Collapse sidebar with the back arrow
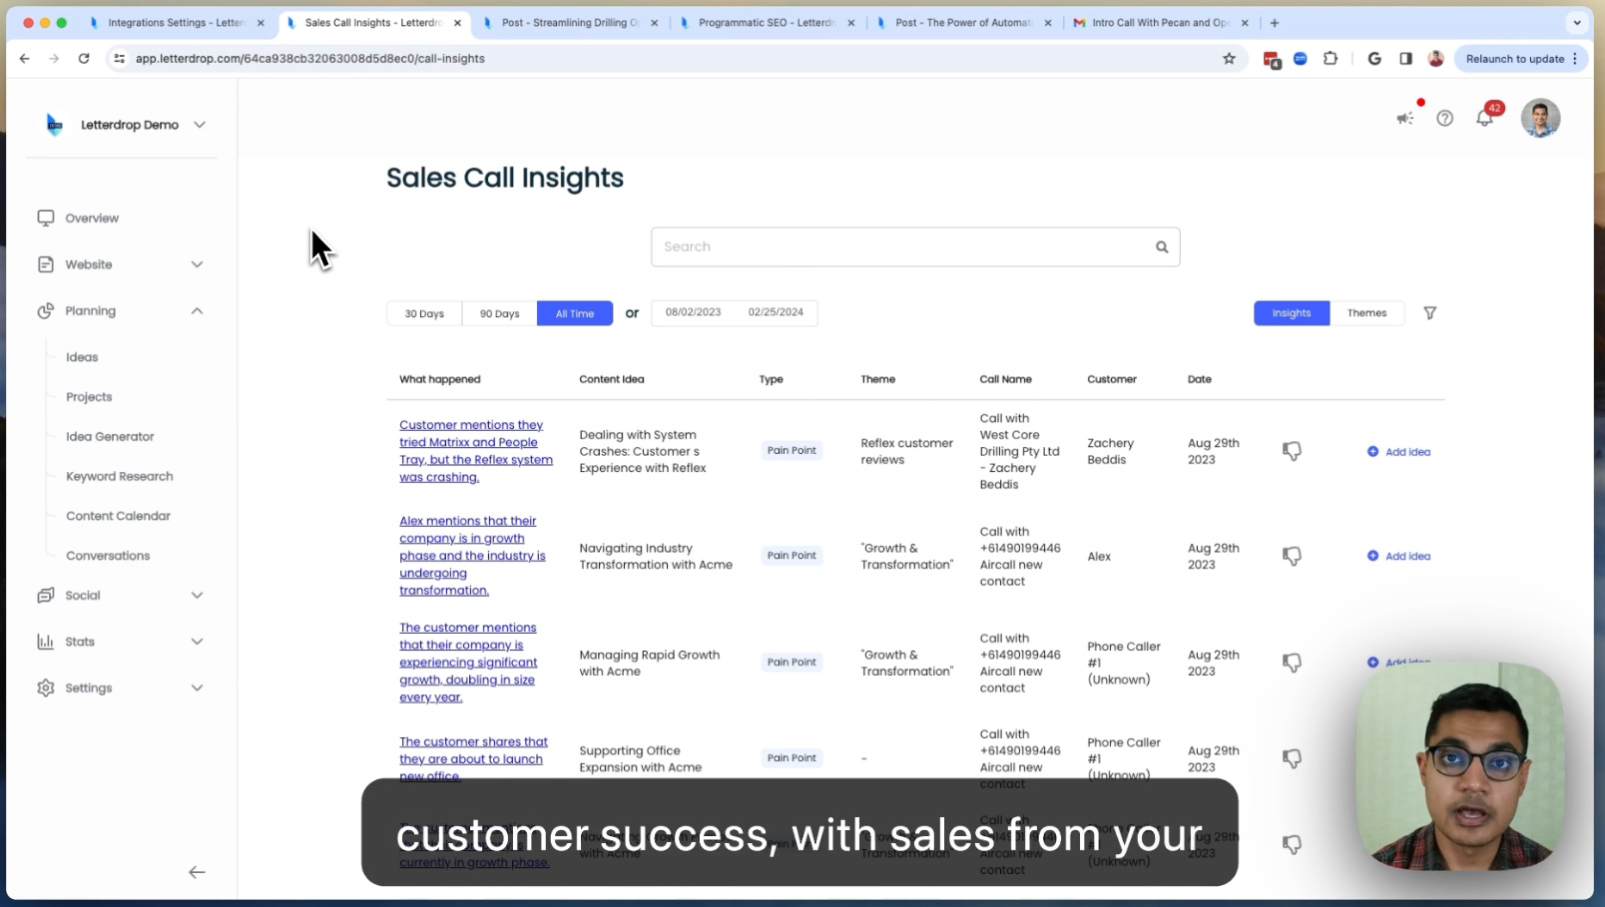Viewport: 1605px width, 907px height. tap(197, 872)
